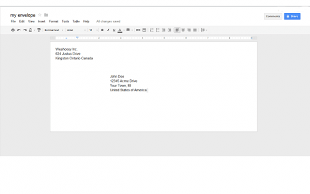
Task: Star the my envelope document
Action: [x=39, y=15]
